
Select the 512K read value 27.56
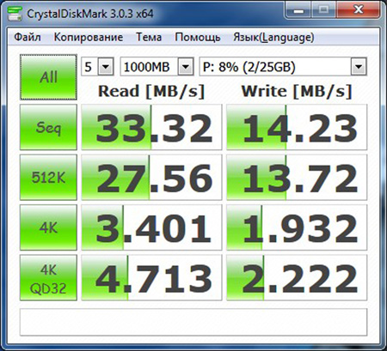click(x=151, y=178)
